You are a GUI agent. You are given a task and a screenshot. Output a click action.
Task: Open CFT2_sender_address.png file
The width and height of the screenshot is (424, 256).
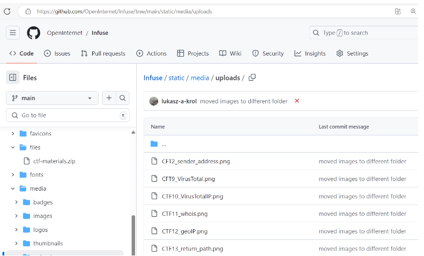196,161
